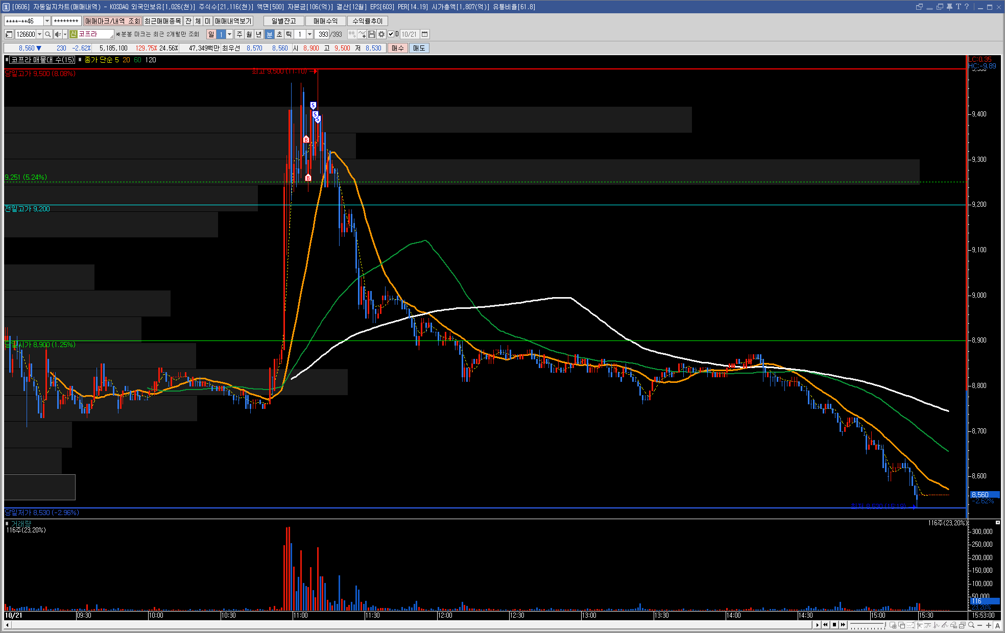Open the date calendar picker icon
This screenshot has width=1005, height=633.
click(424, 34)
